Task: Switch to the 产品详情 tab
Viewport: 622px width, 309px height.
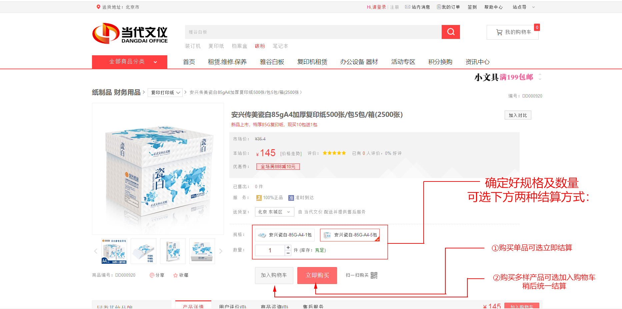Action: pyautogui.click(x=193, y=305)
